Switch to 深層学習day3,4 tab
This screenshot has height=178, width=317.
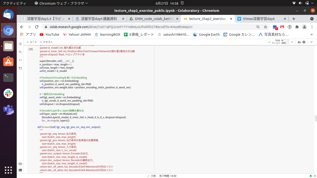coord(46,19)
